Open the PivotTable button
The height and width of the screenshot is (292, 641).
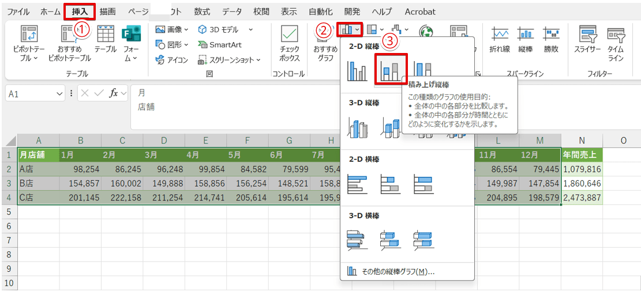(x=29, y=44)
